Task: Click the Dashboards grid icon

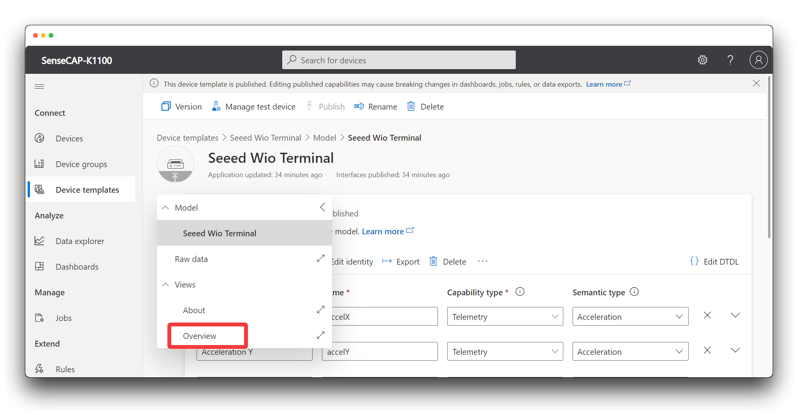Action: click(x=39, y=266)
